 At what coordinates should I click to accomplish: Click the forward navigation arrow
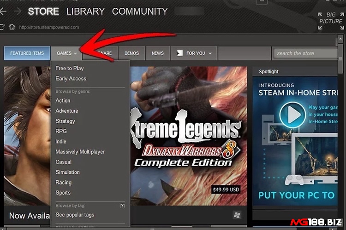pyautogui.click(x=18, y=11)
